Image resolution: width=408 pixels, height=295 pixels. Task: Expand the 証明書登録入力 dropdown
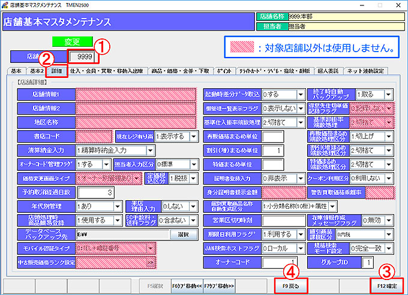(x=301, y=179)
